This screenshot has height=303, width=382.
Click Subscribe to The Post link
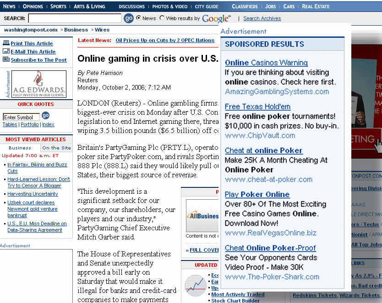[x=38, y=60]
